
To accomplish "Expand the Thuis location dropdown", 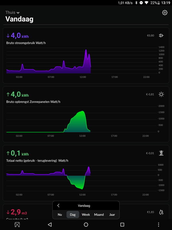I will (12, 12).
